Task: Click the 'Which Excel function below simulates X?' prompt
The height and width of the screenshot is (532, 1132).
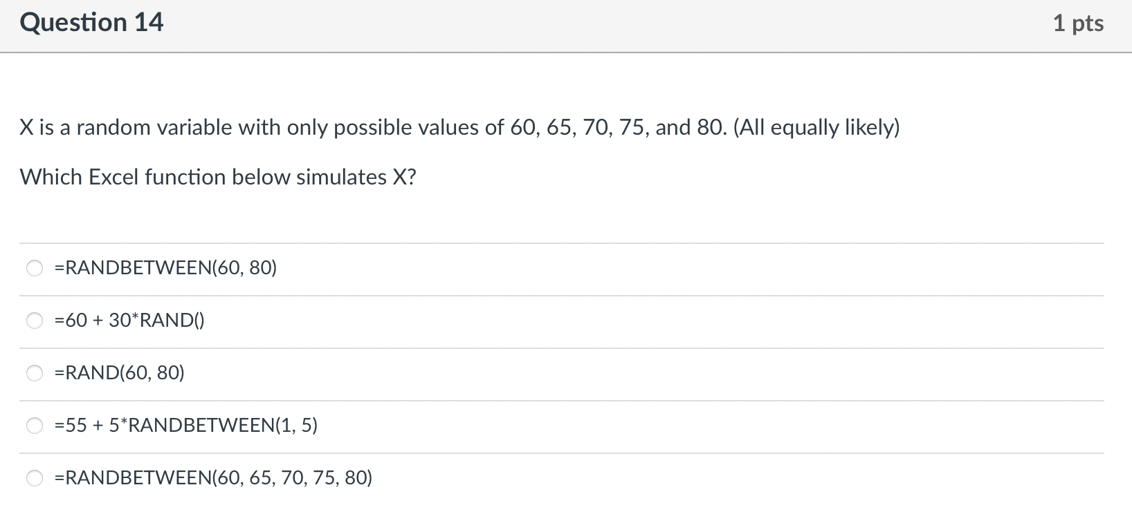Action: coord(218,178)
